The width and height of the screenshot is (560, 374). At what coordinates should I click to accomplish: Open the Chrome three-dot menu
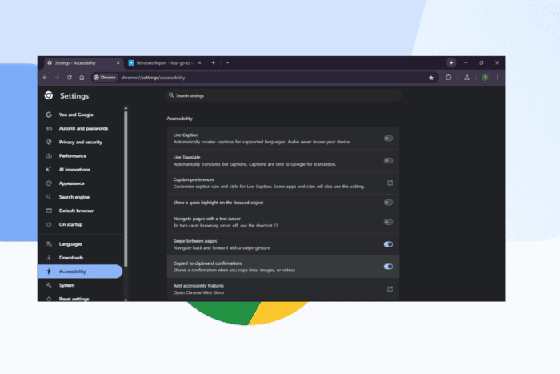498,78
